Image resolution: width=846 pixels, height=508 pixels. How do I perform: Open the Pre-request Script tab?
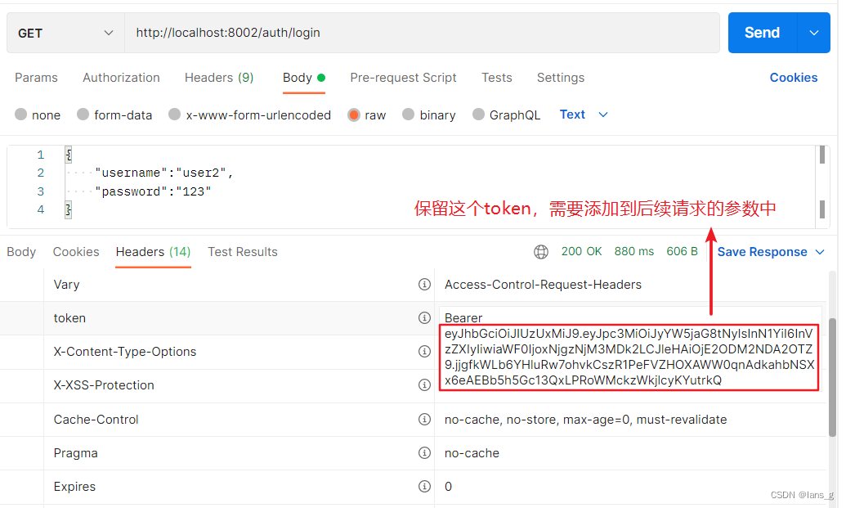(403, 78)
